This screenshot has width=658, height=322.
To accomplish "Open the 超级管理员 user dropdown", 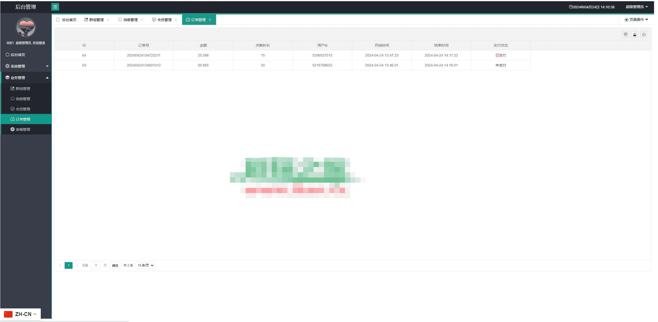I will [637, 7].
